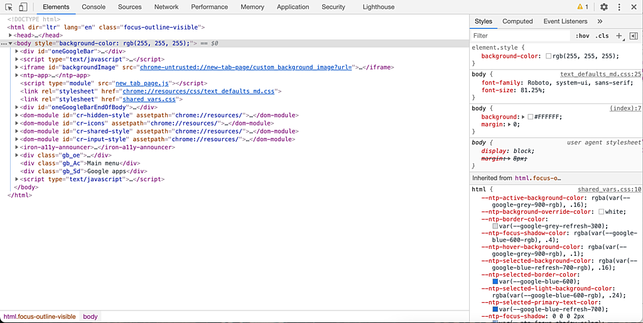The width and height of the screenshot is (643, 323).
Task: Open the Computed styles tab
Action: 517,21
